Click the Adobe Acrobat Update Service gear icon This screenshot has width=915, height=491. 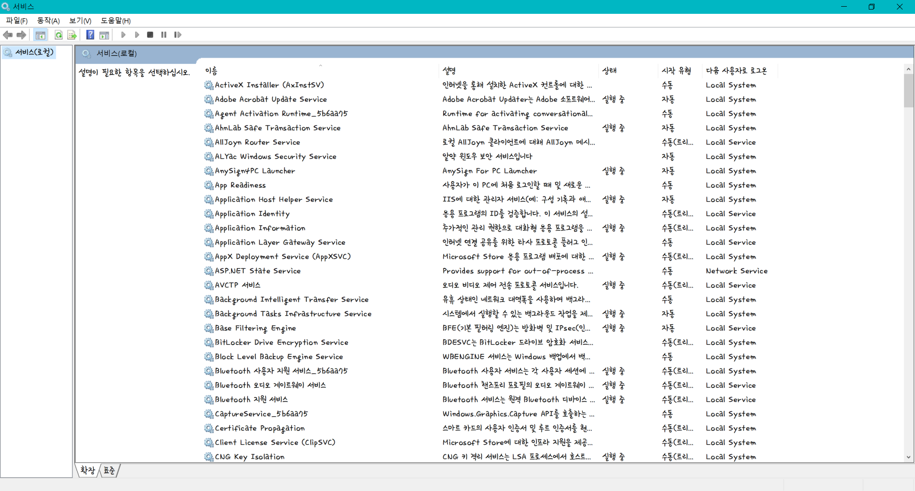(209, 99)
